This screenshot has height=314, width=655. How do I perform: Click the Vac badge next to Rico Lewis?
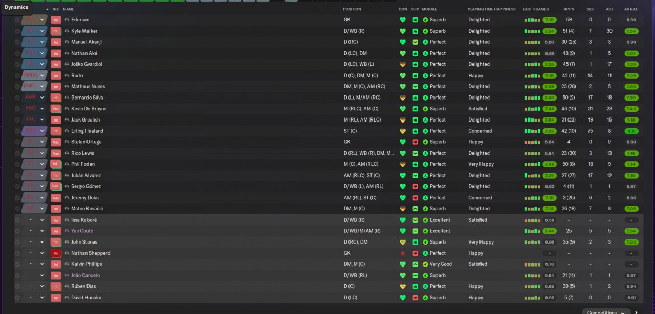56,153
